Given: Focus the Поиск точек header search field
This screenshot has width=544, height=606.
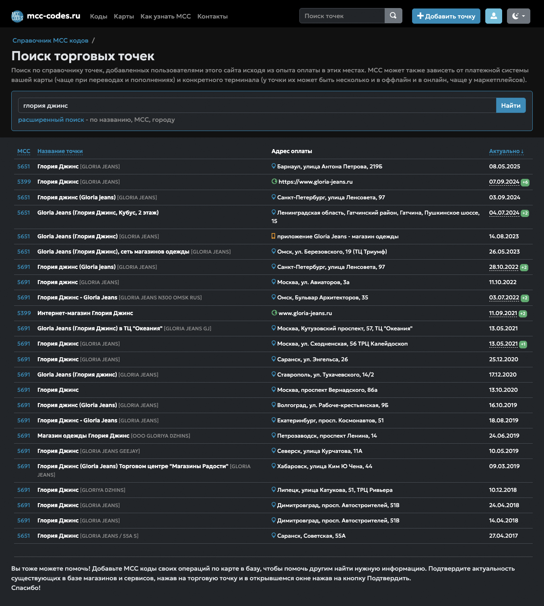Looking at the screenshot, I should point(342,16).
